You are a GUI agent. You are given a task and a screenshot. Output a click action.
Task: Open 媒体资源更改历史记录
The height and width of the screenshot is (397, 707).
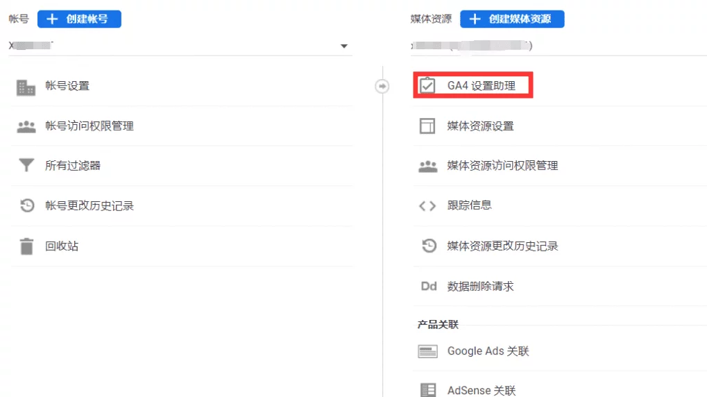(502, 246)
